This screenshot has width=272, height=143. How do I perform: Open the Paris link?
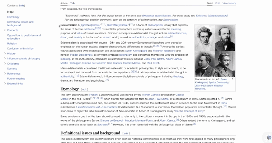(x=224, y=103)
